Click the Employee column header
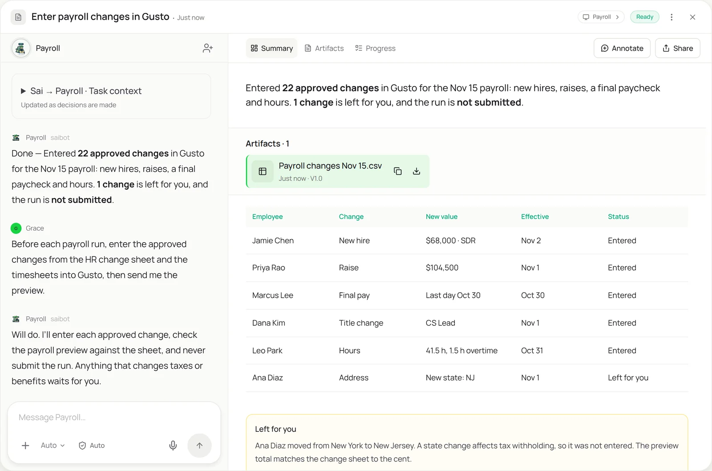Viewport: 712px width, 471px height. click(267, 217)
